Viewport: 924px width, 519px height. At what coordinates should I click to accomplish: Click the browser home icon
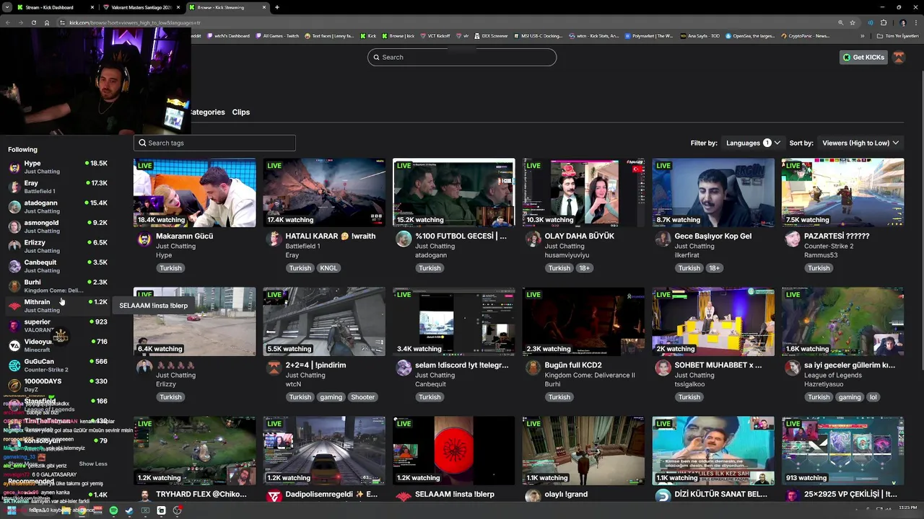47,22
